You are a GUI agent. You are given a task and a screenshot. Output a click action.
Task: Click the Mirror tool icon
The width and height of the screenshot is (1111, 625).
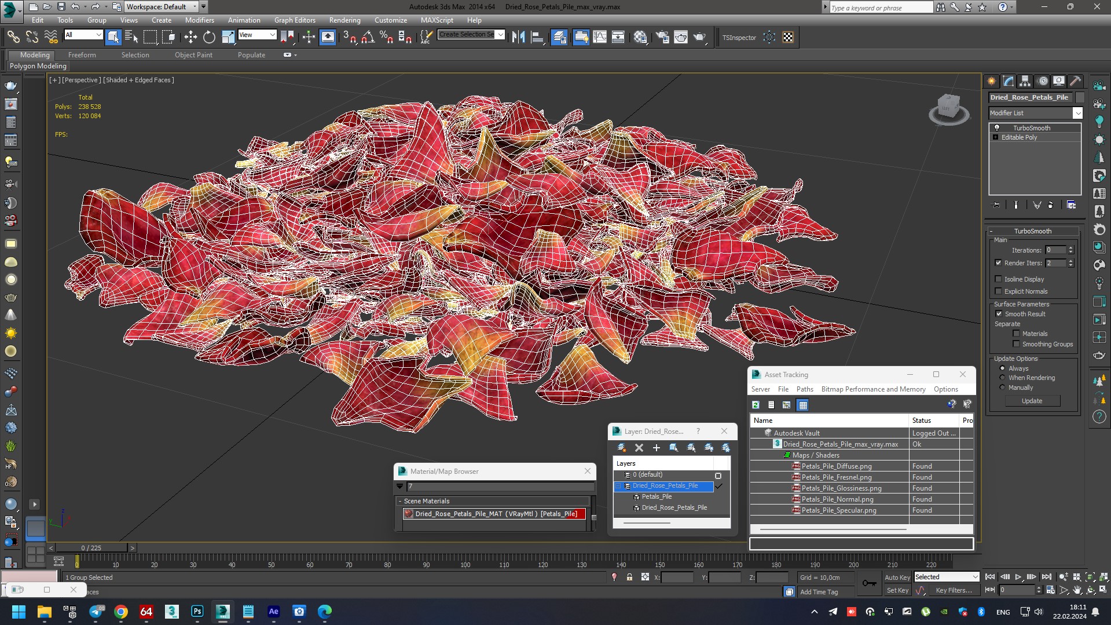518,37
